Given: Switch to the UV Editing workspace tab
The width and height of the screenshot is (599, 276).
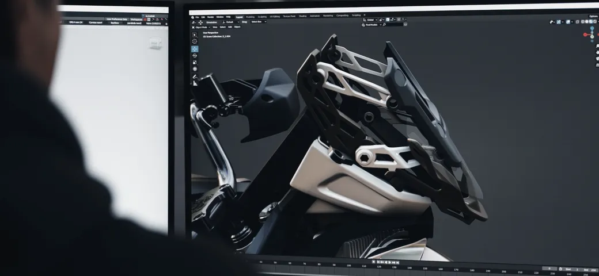Looking at the screenshot, I should click(x=275, y=17).
